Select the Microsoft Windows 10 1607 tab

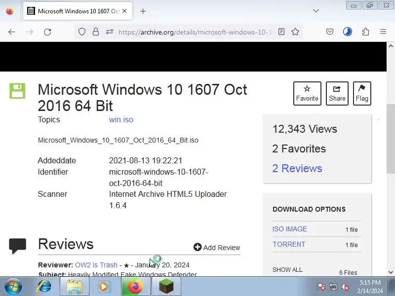pyautogui.click(x=78, y=11)
